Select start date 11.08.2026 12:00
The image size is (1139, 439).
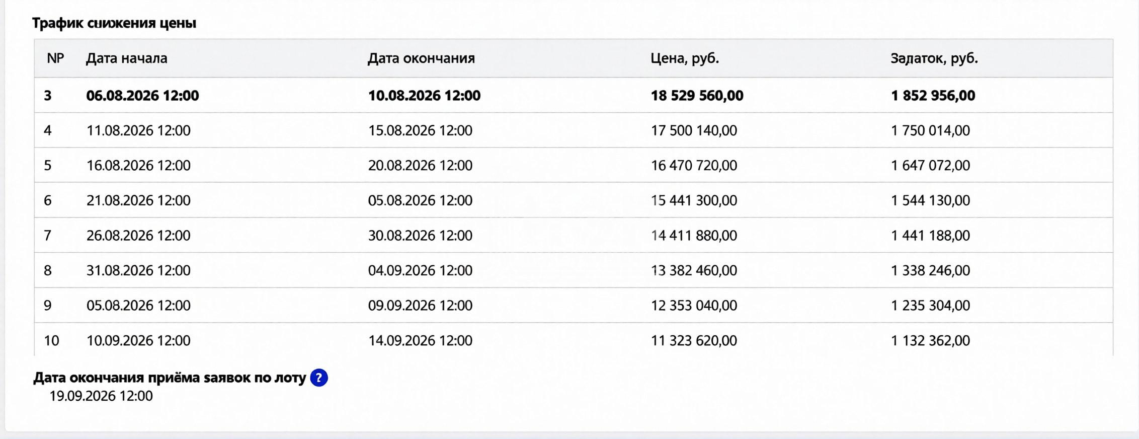coord(138,131)
